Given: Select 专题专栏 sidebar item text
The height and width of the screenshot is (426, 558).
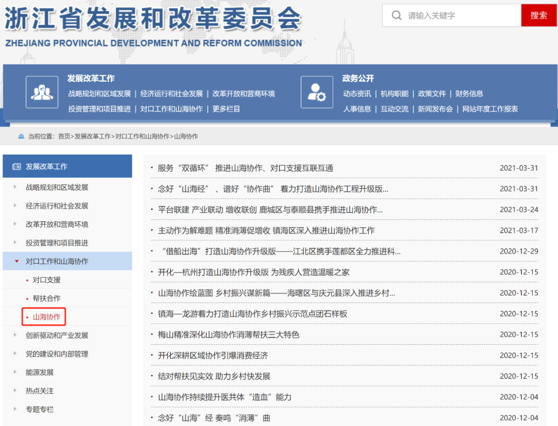Looking at the screenshot, I should (39, 409).
